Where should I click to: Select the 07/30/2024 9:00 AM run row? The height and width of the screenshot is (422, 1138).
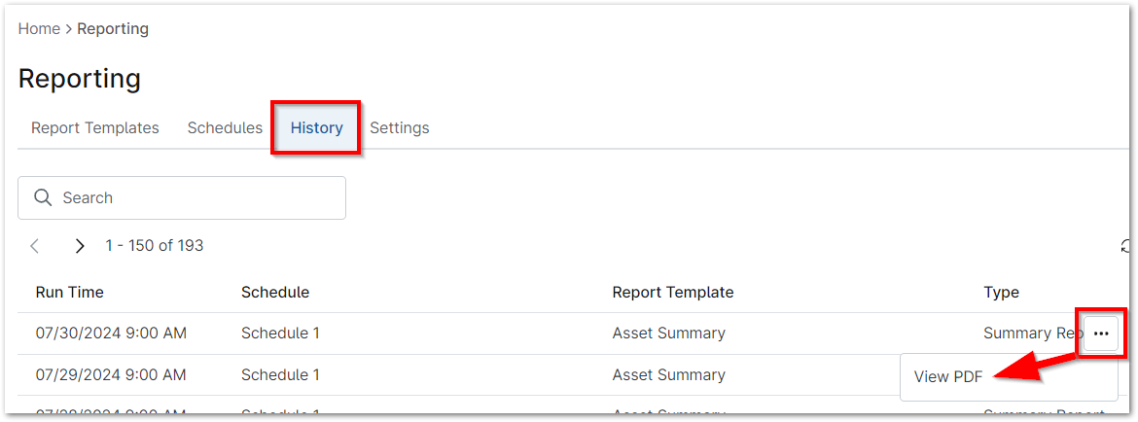[x=111, y=334]
